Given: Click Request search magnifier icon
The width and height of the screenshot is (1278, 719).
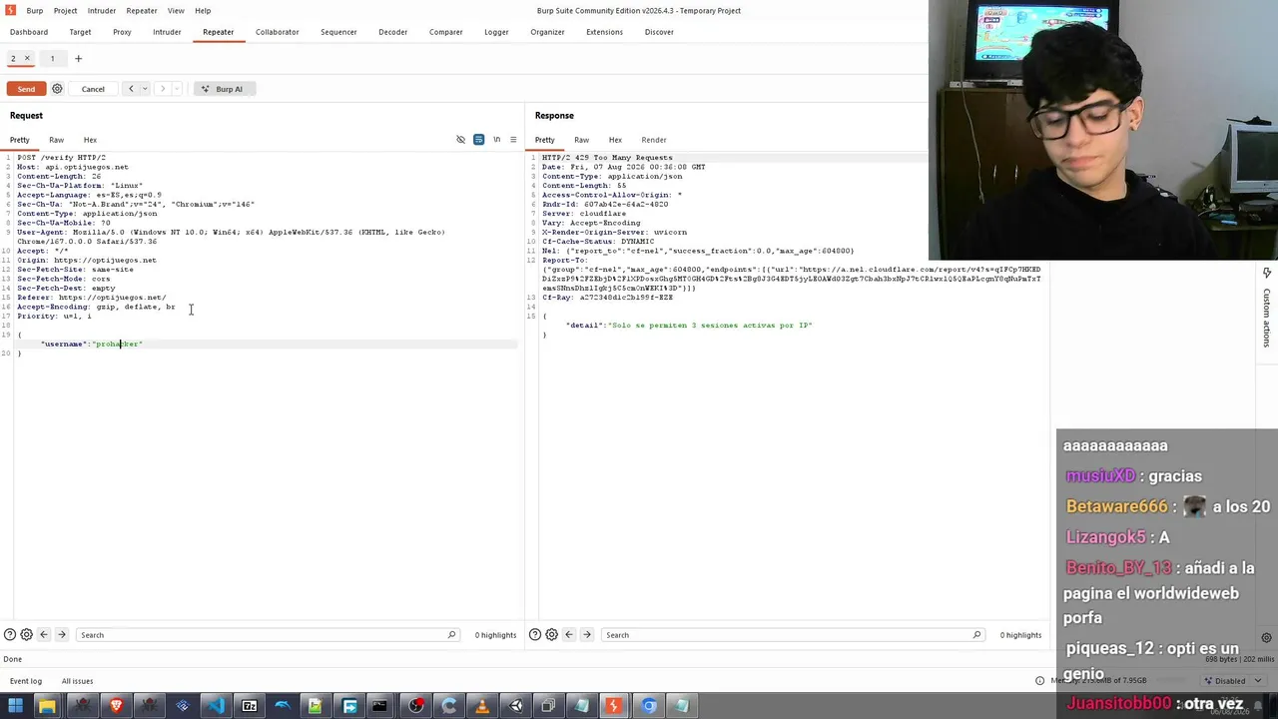Looking at the screenshot, I should pyautogui.click(x=451, y=635).
